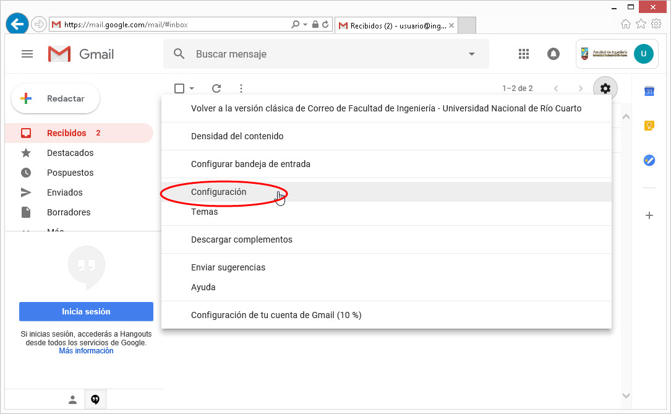Viewport: 671px width, 414px height.
Task: Open the main menu hamburger icon
Action: pyautogui.click(x=27, y=54)
